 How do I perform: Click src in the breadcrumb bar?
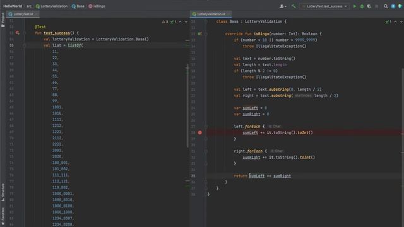click(x=29, y=6)
